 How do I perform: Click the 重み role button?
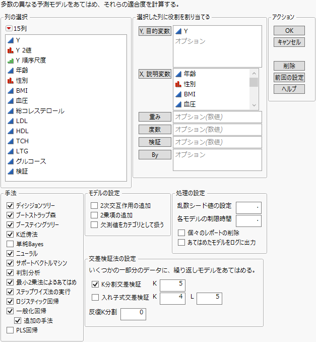pyautogui.click(x=155, y=117)
